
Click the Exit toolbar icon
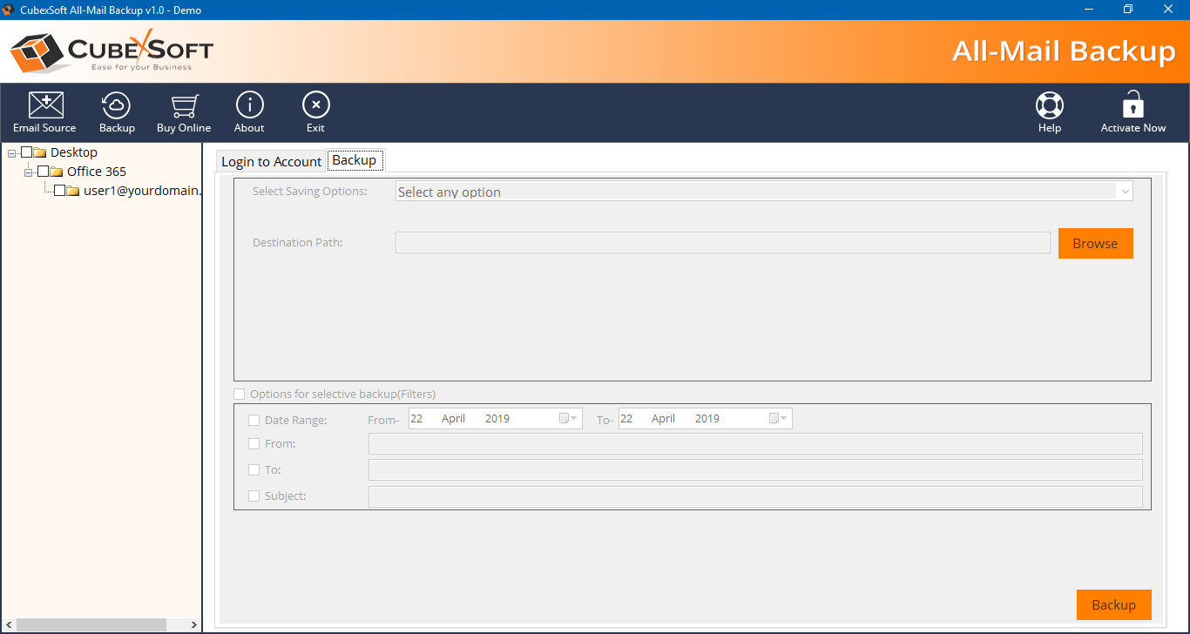[315, 105]
